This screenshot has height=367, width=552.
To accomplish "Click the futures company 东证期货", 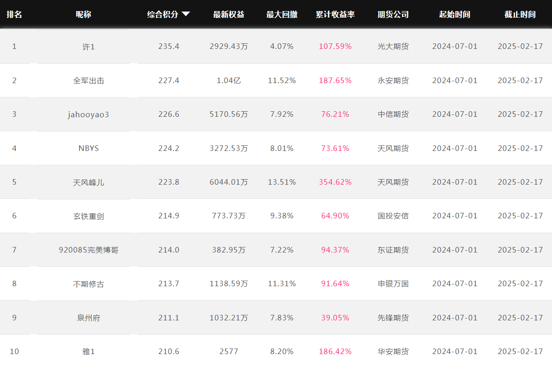I will [x=393, y=250].
